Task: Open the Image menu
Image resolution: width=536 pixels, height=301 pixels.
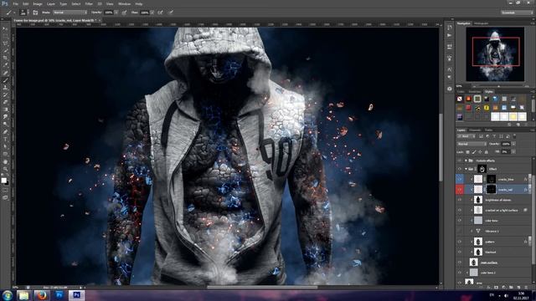Action: 38,3
